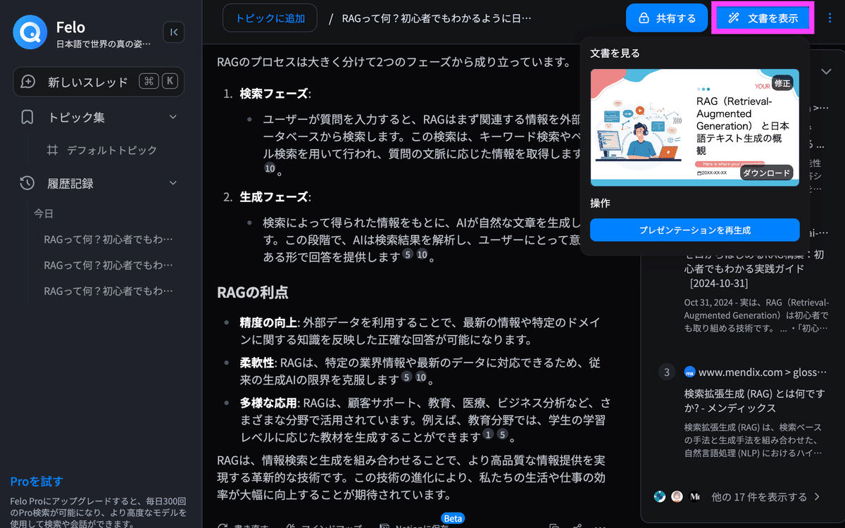Click the 共有する share button

666,18
